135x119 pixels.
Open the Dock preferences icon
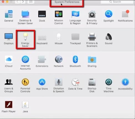pos(42,14)
